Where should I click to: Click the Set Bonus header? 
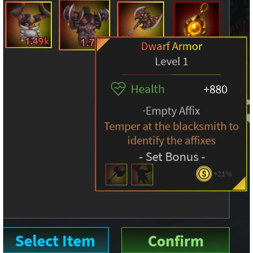pyautogui.click(x=172, y=157)
